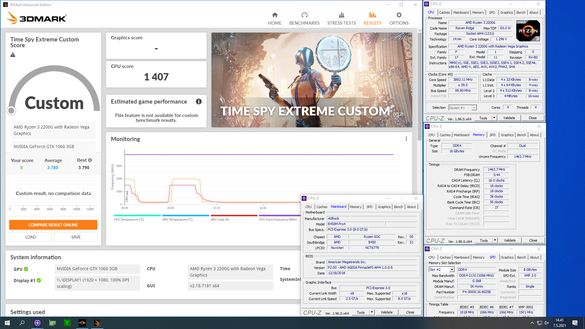
Task: Click the SAVE result button
Action: coord(76,237)
